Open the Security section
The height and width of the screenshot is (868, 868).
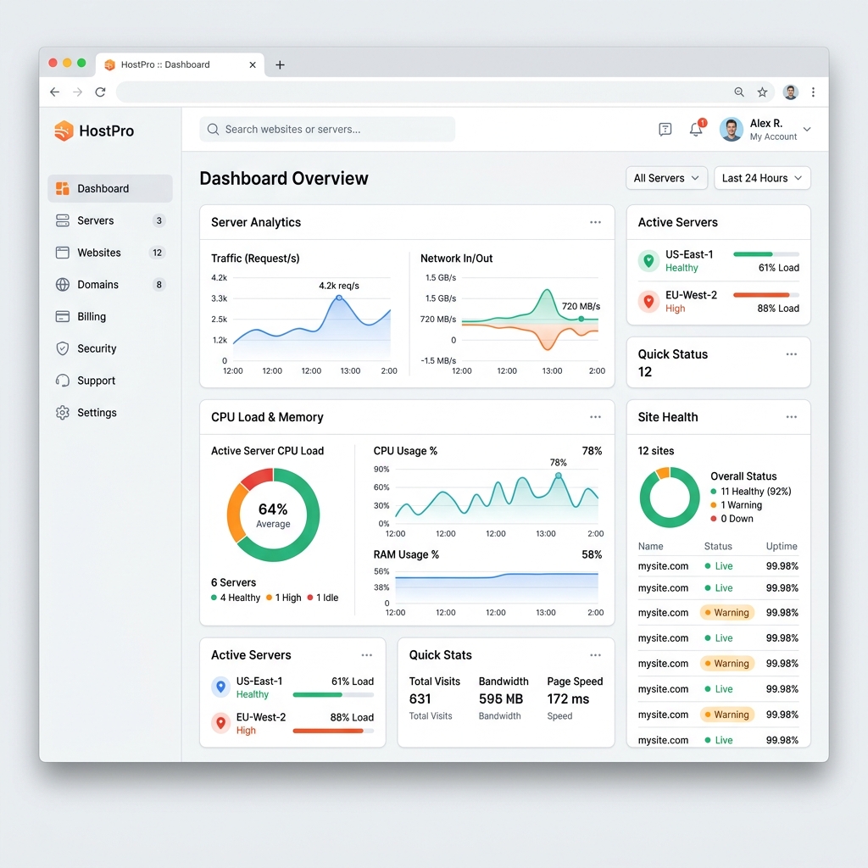pyautogui.click(x=110, y=348)
